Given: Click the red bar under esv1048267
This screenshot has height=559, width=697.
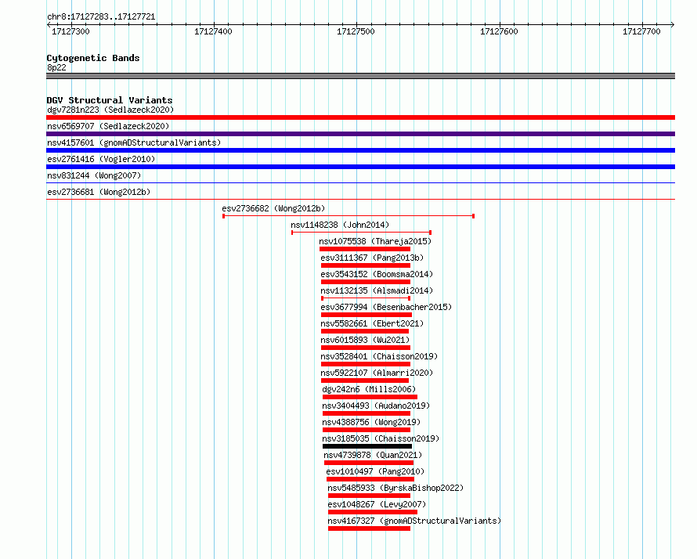Looking at the screenshot, I should click(x=373, y=512).
